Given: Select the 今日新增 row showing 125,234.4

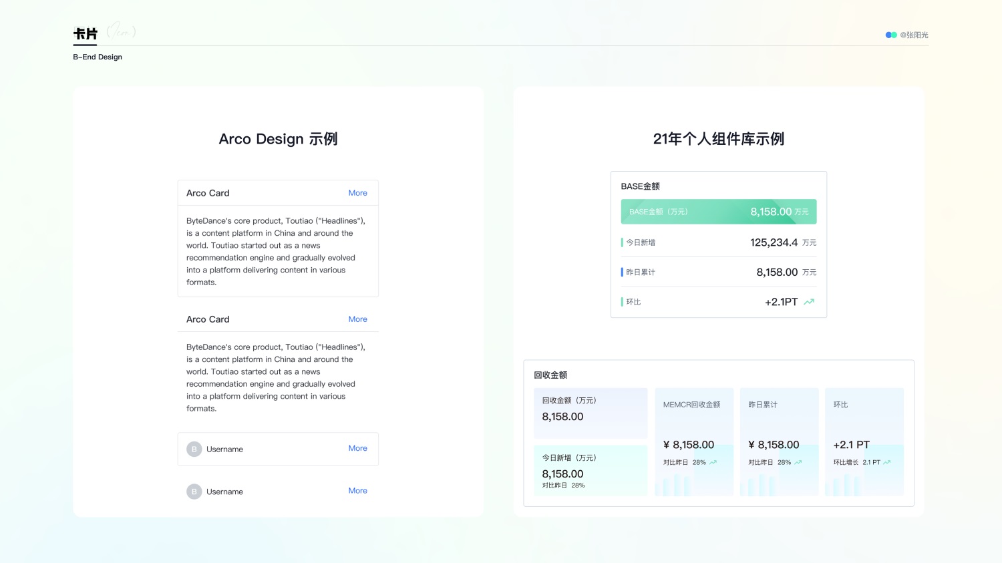Looking at the screenshot, I should (719, 242).
